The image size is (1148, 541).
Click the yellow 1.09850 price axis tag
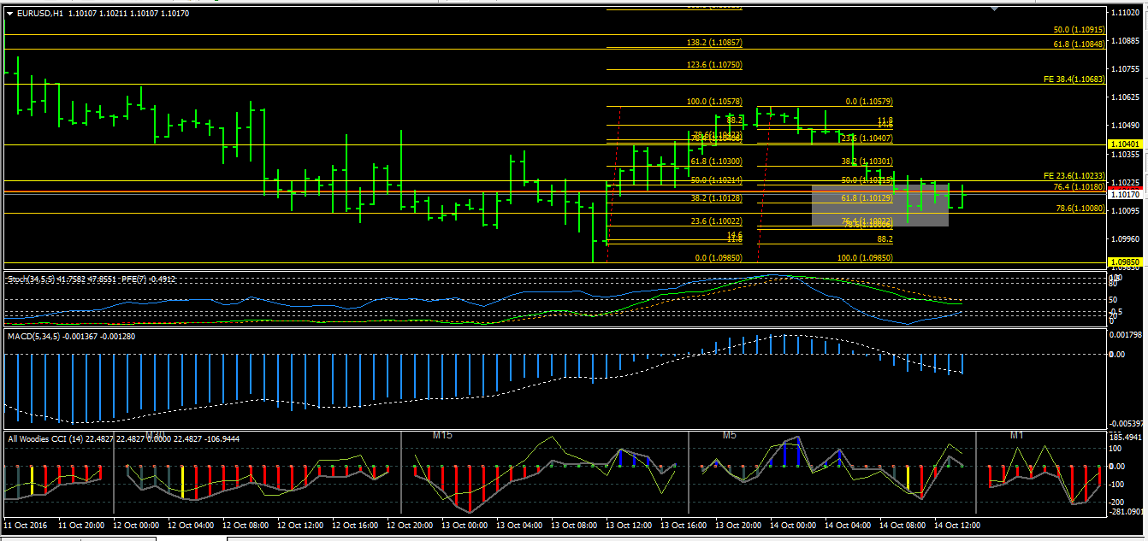tap(1126, 262)
